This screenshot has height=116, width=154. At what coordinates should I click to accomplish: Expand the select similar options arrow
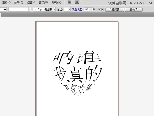[102, 10]
